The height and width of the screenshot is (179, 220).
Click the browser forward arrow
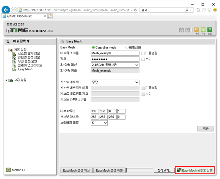[14, 10]
